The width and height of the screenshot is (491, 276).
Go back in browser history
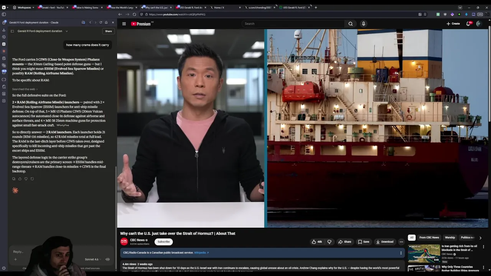tap(120, 14)
